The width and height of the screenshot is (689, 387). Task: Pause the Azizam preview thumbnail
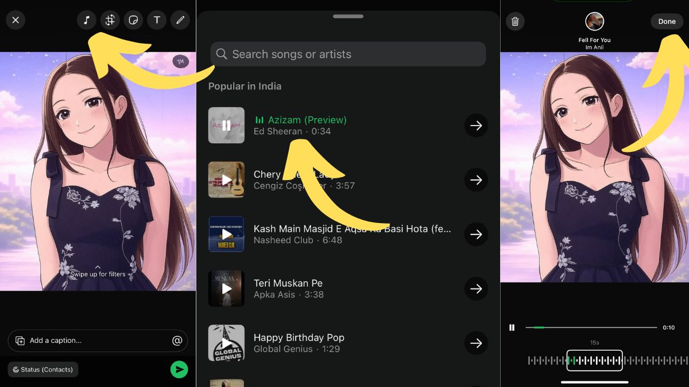(x=226, y=126)
